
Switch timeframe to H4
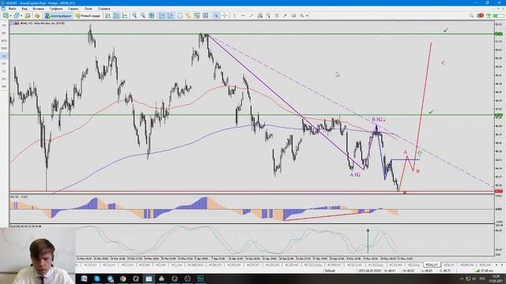pos(4,64)
